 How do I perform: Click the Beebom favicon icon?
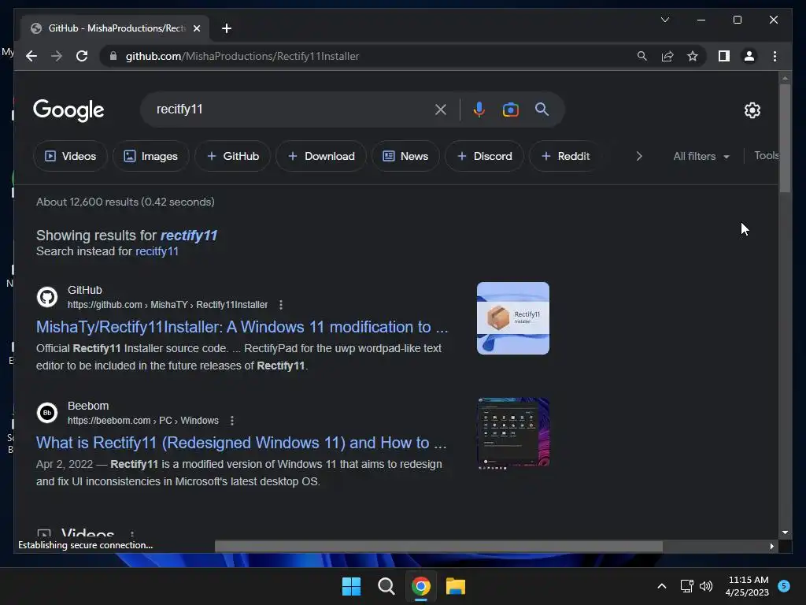(x=47, y=413)
